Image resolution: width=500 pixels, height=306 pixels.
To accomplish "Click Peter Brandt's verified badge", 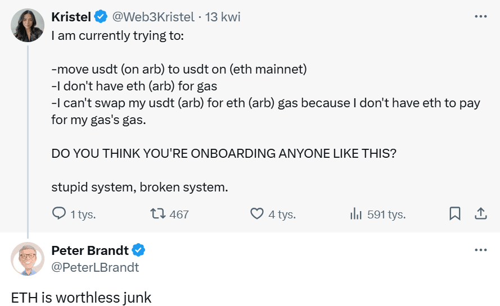I will pyautogui.click(x=138, y=250).
